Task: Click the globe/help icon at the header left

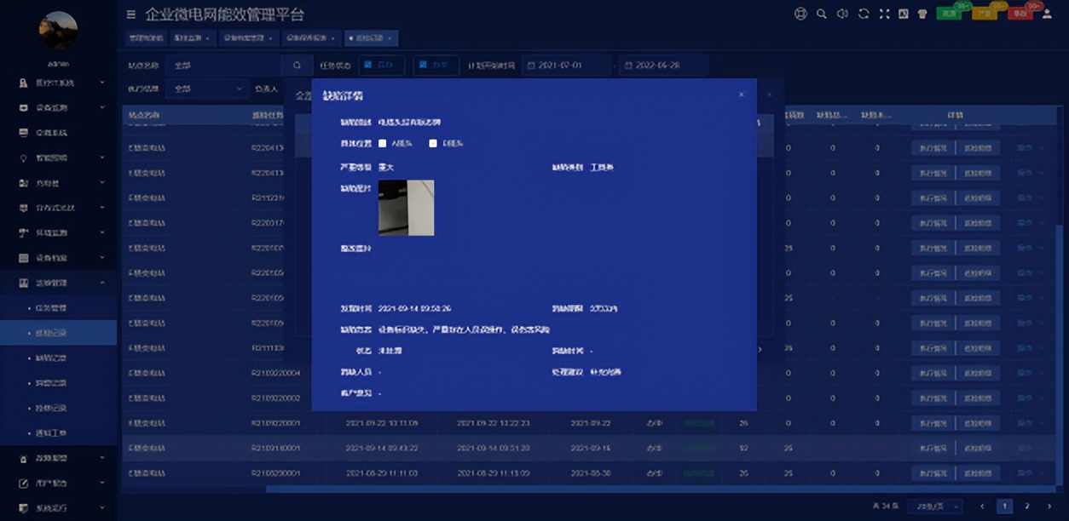Action: pyautogui.click(x=802, y=14)
